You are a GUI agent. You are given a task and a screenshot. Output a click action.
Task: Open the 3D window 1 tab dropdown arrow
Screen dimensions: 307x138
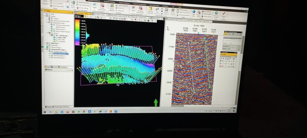pyautogui.click(x=90, y=14)
